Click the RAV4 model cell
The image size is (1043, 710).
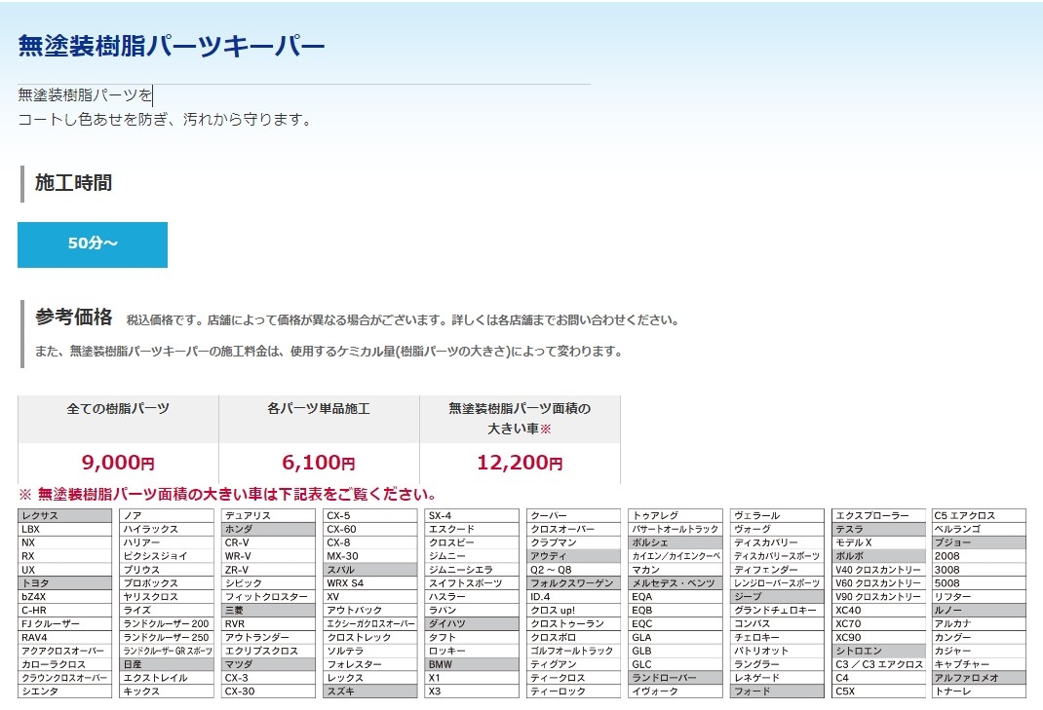[64, 637]
